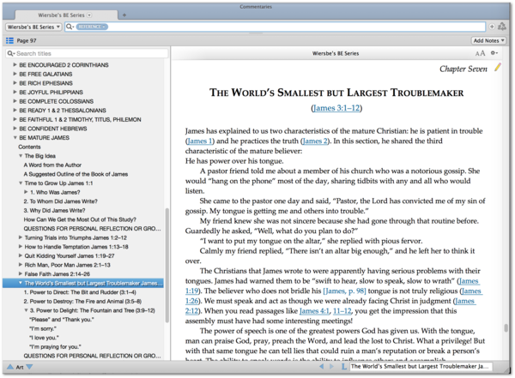This screenshot has height=378, width=515.
Task: Click the up triangle next to Art
Action: coord(10,367)
